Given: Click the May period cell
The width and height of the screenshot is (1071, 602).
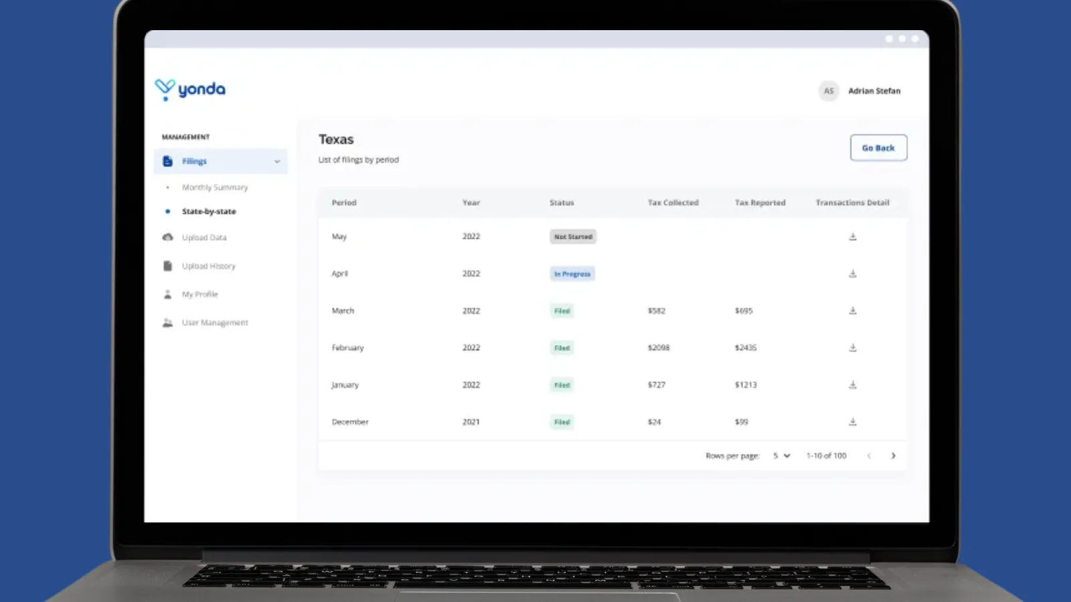Looking at the screenshot, I should click(x=339, y=237).
